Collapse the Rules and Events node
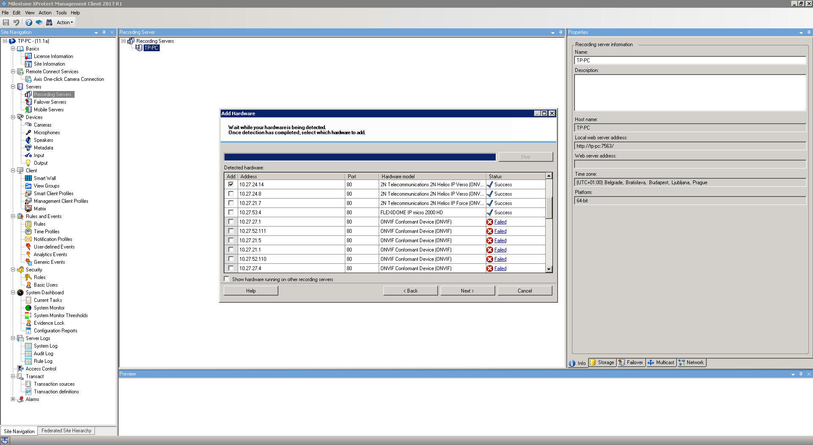The height and width of the screenshot is (445, 813). (13, 216)
